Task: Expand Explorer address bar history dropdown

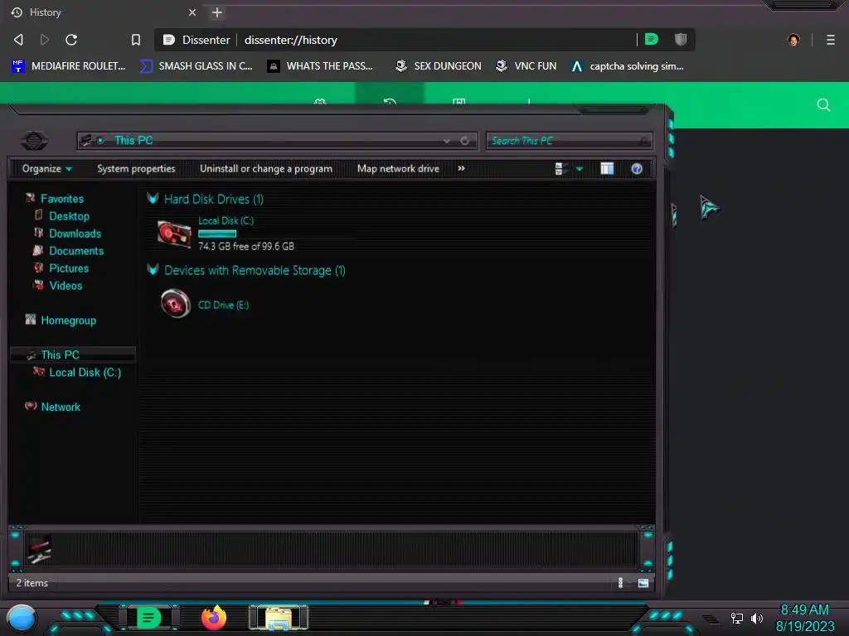Action: (447, 141)
